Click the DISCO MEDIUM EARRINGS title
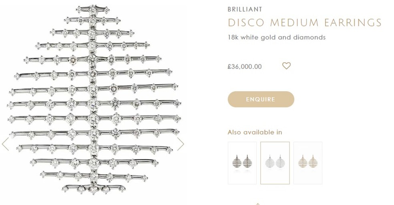Image resolution: width=394 pixels, height=205 pixels. pyautogui.click(x=305, y=23)
